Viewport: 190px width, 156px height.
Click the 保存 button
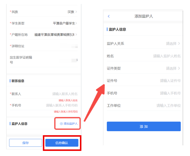pyautogui.click(x=25, y=143)
